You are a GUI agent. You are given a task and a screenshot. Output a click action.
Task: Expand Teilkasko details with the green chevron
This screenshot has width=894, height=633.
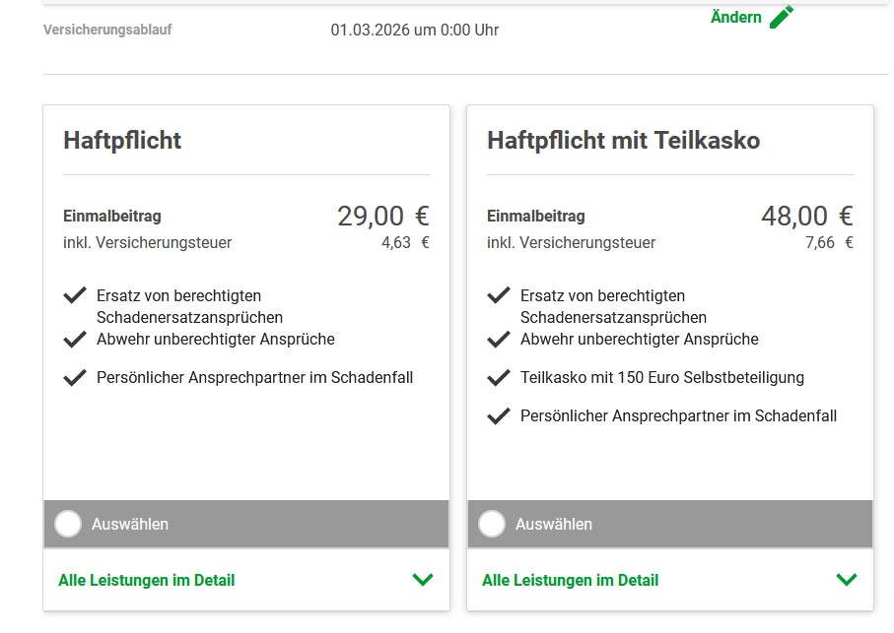click(x=847, y=580)
